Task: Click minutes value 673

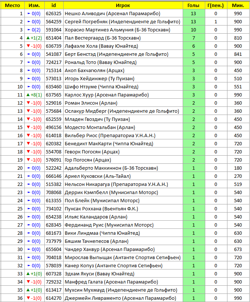Action: (x=238, y=249)
